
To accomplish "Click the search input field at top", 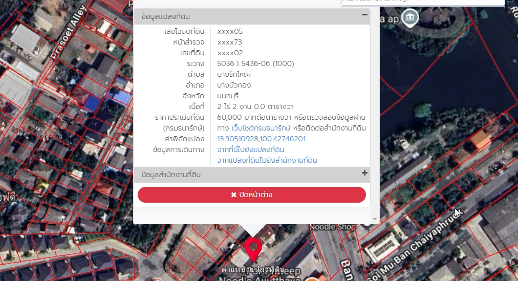I will coord(422,2).
